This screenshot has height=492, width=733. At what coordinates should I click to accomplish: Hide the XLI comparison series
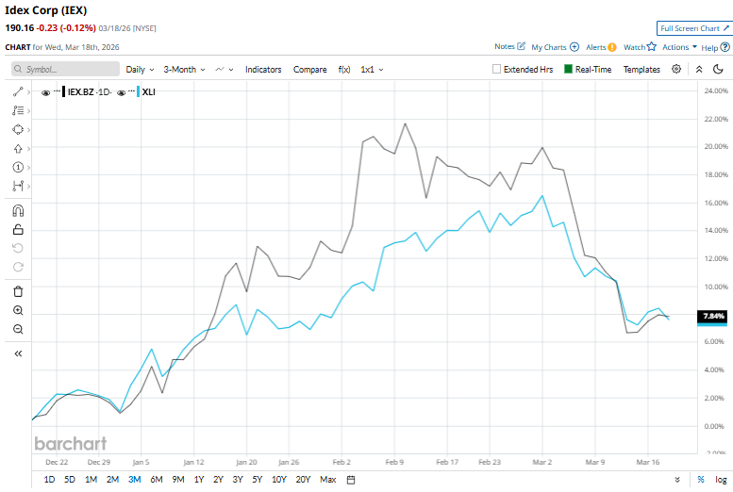coord(123,92)
